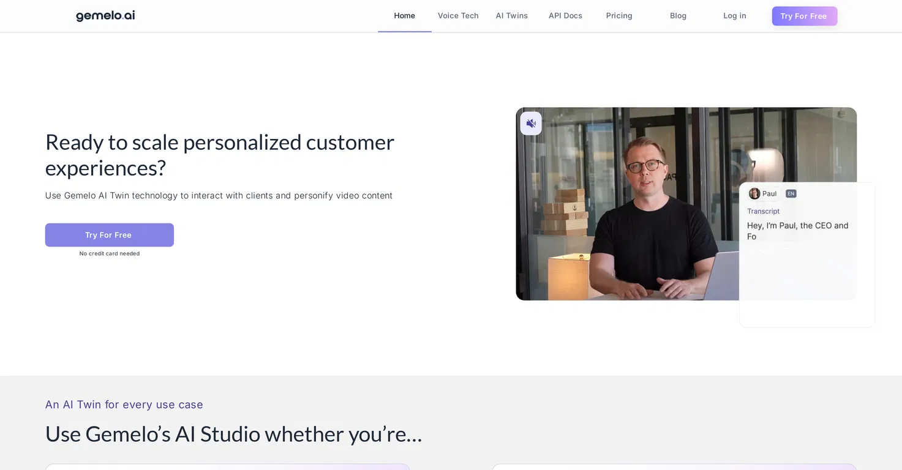The height and width of the screenshot is (470, 902).
Task: Click the 'Ready to scale personalized customer experiences?' heading
Action: click(x=220, y=155)
